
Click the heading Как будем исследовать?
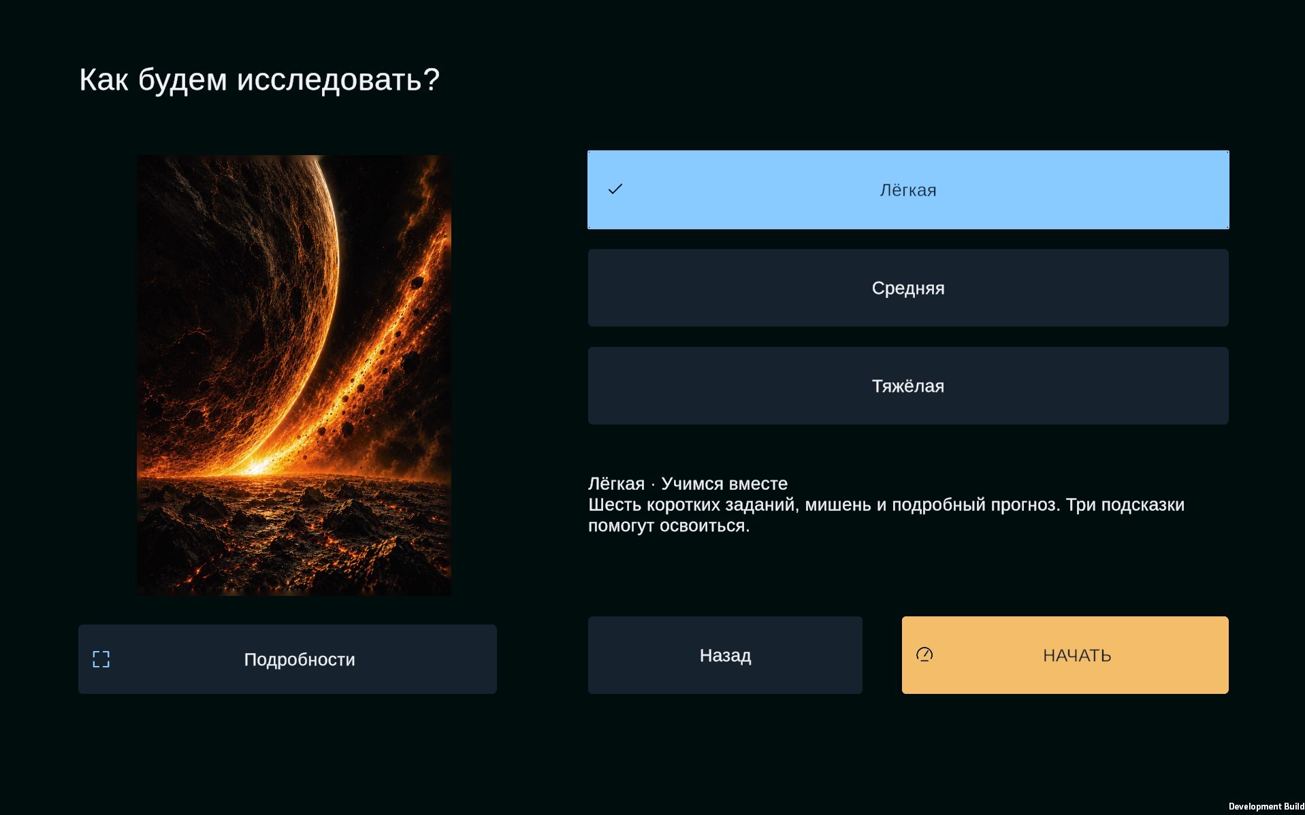pyautogui.click(x=259, y=80)
